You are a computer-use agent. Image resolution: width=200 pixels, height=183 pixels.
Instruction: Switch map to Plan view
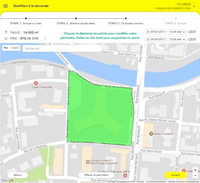pos(6,48)
